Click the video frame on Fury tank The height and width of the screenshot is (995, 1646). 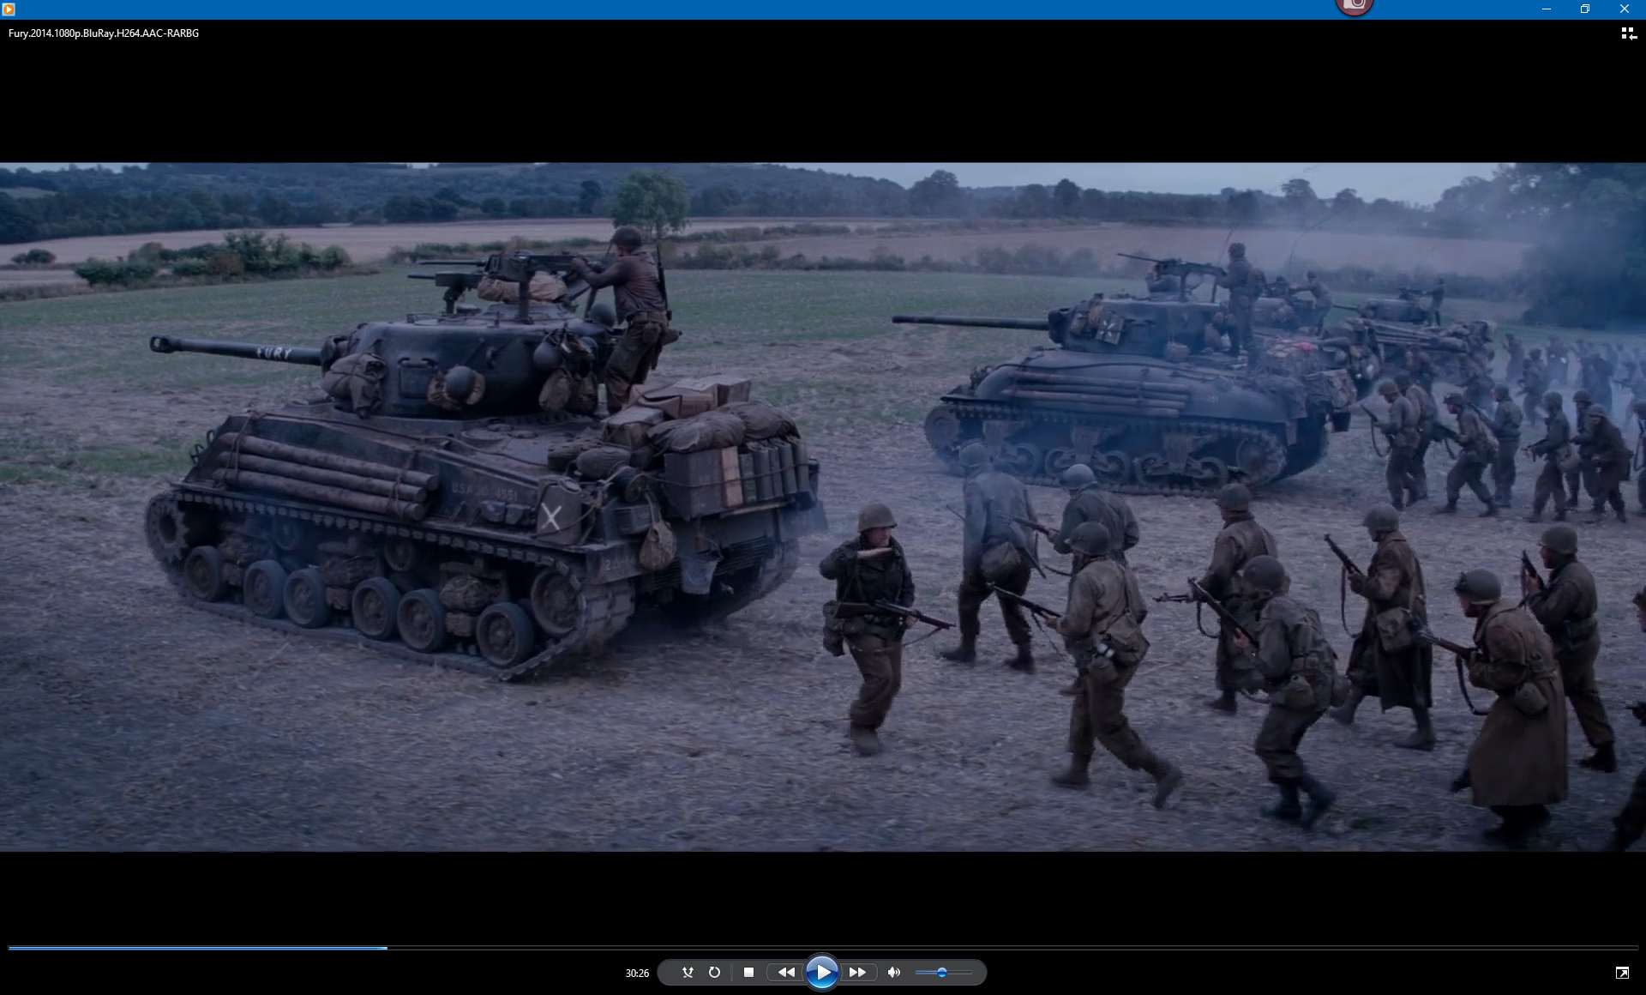pos(480,480)
